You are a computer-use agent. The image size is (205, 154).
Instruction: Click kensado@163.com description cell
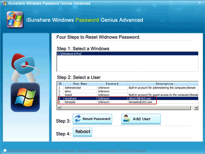140,102
